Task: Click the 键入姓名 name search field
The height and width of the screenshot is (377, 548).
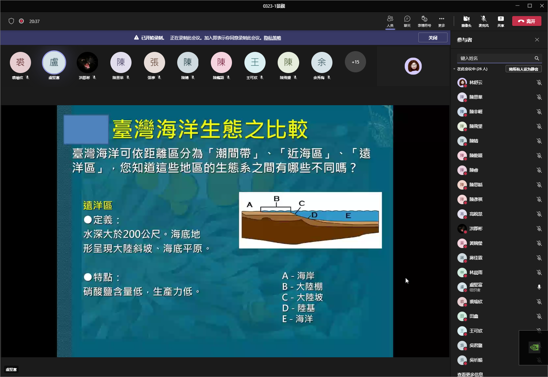Action: [495, 58]
